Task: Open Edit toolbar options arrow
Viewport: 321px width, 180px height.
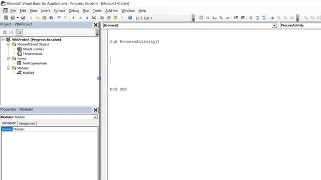Action: click(x=297, y=18)
